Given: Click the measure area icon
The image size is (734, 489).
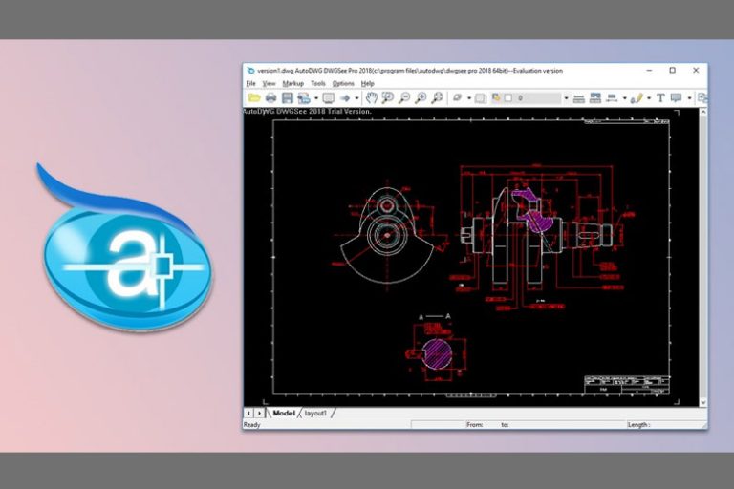Looking at the screenshot, I should (595, 97).
